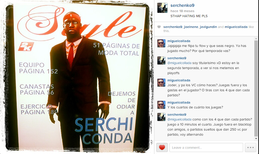The height and width of the screenshot is (154, 259).
Task: Click the Style magazine cover photo
Action: pyautogui.click(x=77, y=77)
